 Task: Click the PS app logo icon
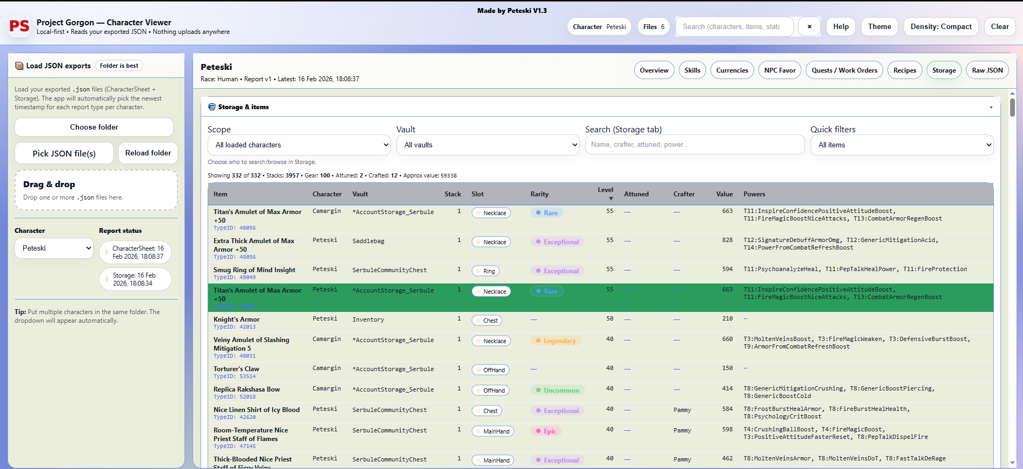pyautogui.click(x=19, y=26)
